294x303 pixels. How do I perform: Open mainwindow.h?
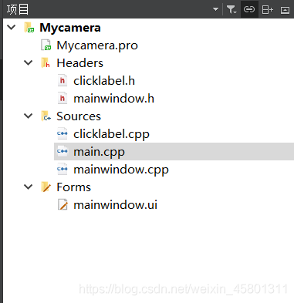[x=113, y=99]
